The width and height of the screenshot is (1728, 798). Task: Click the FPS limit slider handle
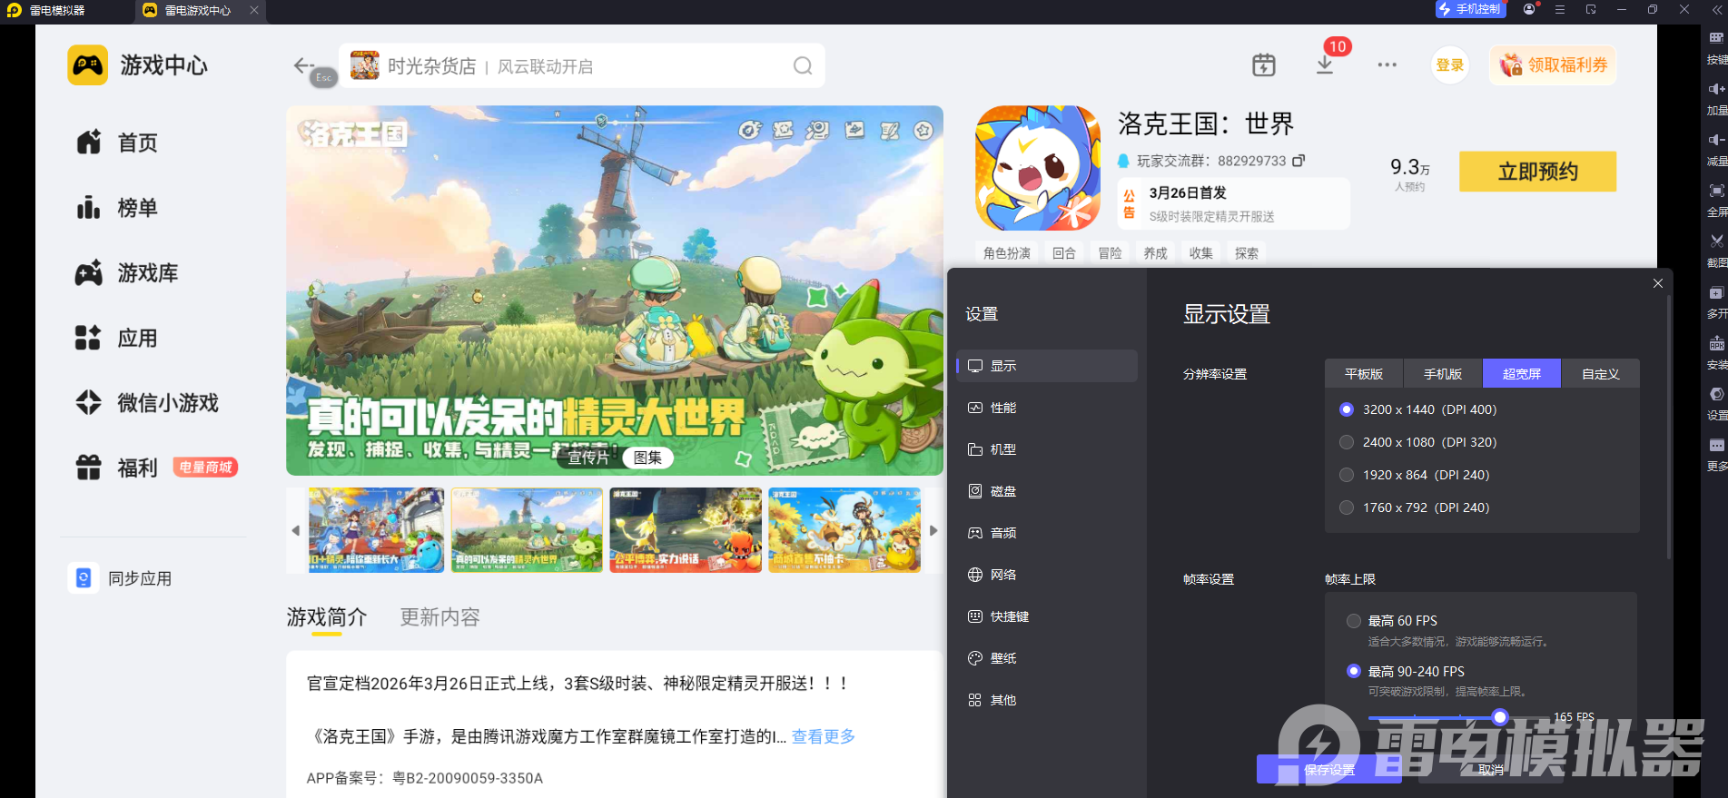pyautogui.click(x=1500, y=717)
